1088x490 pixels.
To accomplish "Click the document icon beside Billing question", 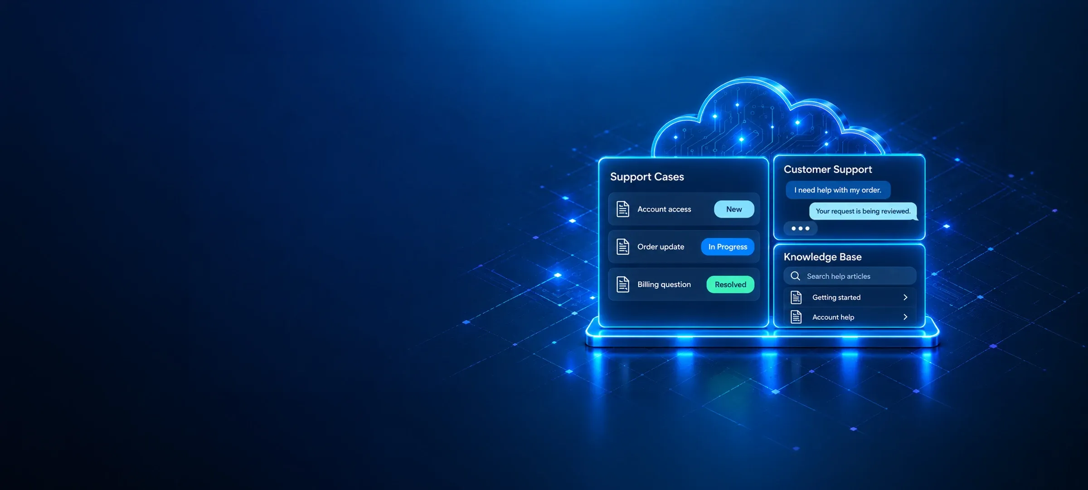I will (x=623, y=284).
